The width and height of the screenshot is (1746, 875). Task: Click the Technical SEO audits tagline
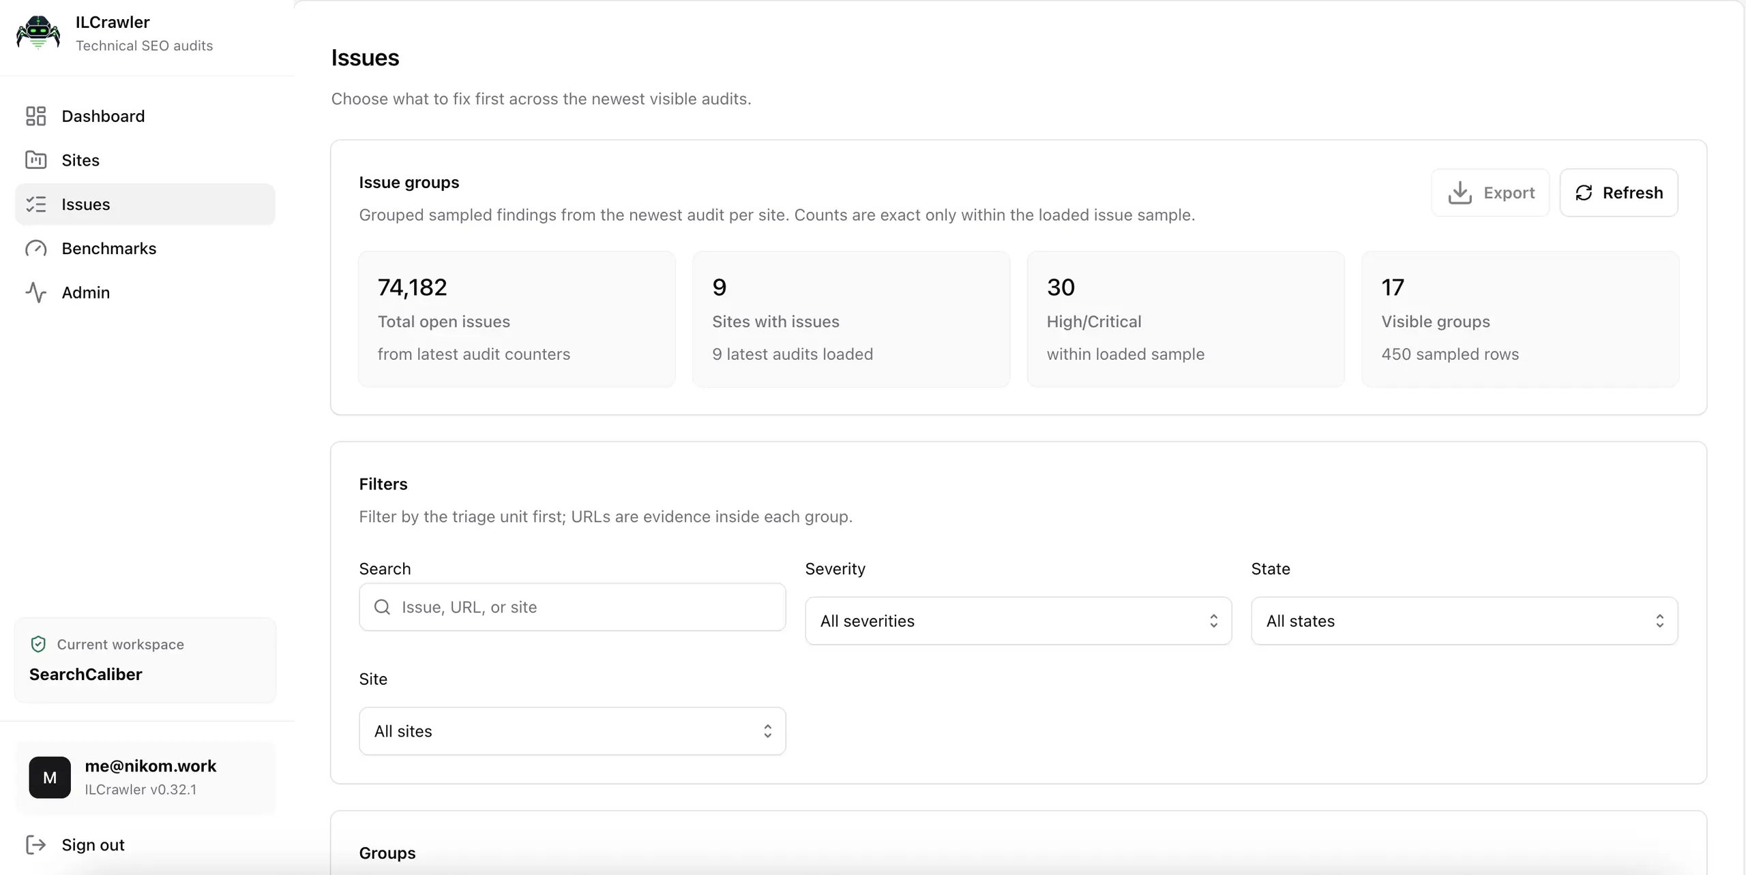[x=145, y=46]
